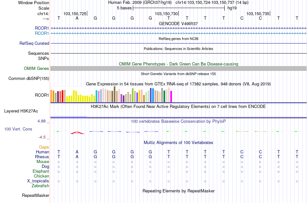Screen dimensions: 307x203
Task: Open Layered H3K27Ac track label
Action: pyautogui.click(x=21, y=111)
